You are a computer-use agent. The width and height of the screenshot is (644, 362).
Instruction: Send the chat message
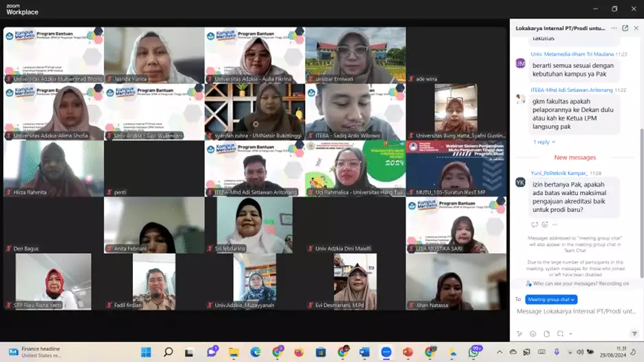click(x=634, y=334)
